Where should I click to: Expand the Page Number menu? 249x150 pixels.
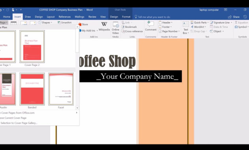[x=169, y=32]
